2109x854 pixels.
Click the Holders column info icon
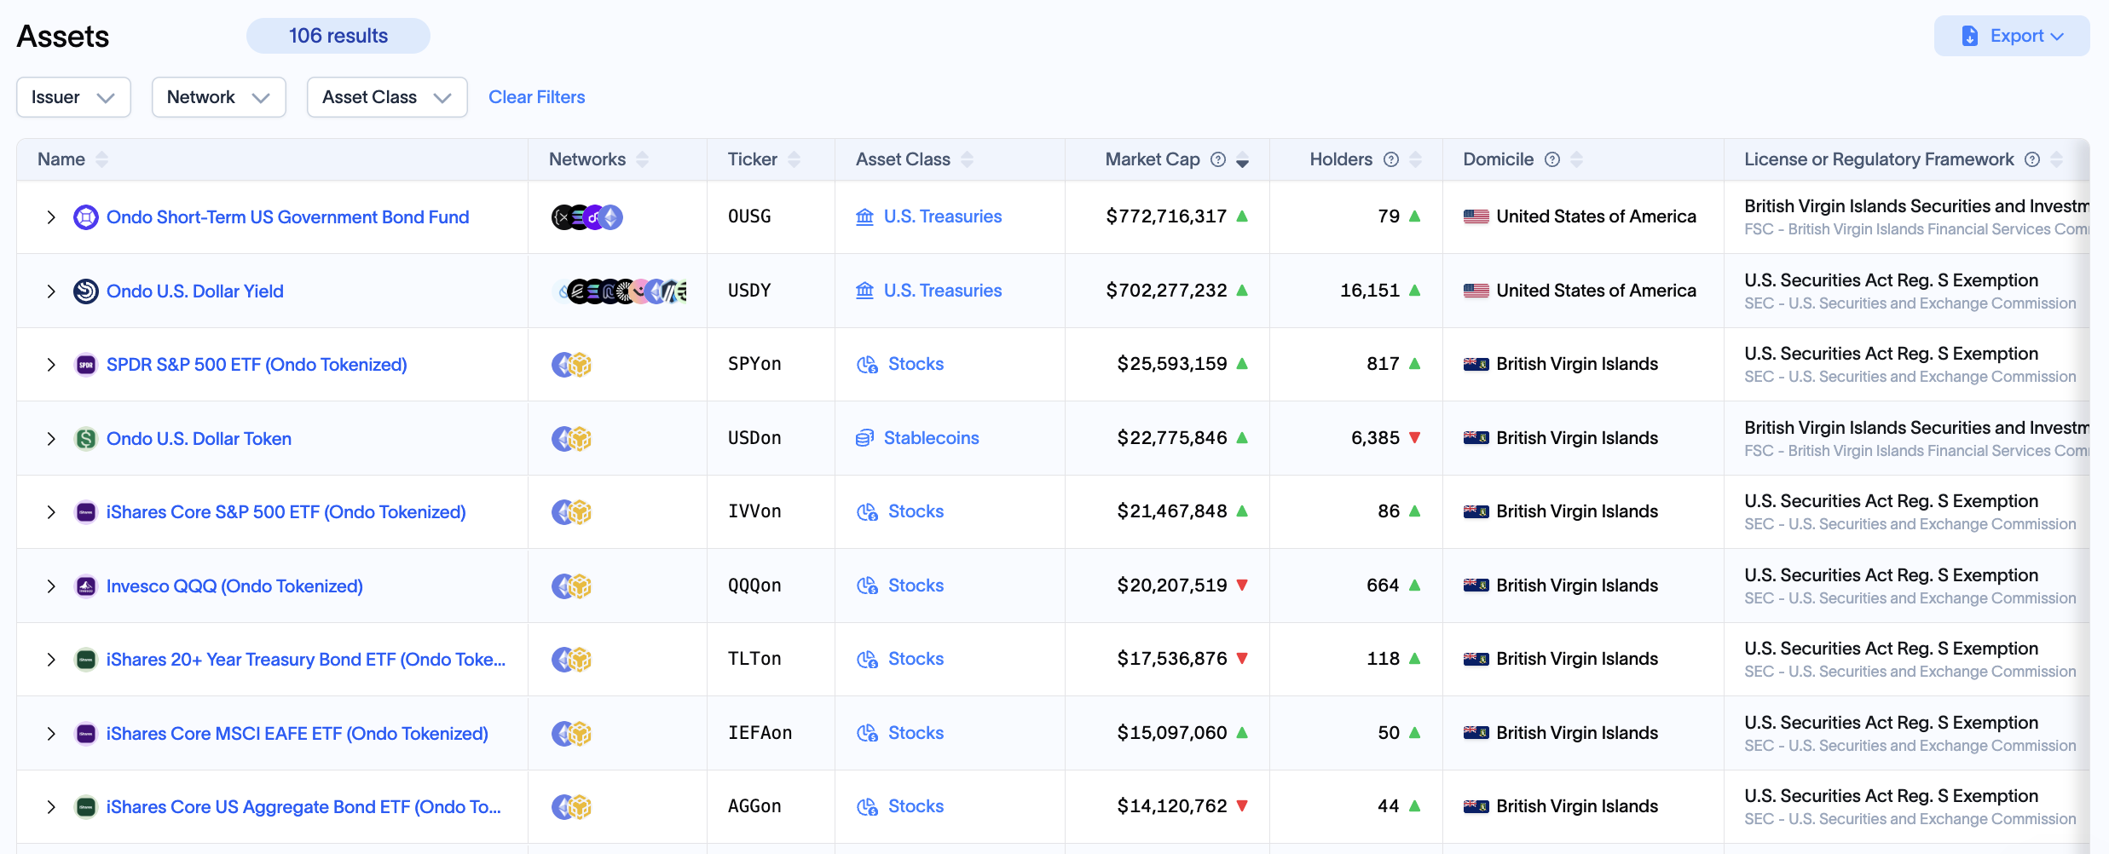[x=1391, y=159]
